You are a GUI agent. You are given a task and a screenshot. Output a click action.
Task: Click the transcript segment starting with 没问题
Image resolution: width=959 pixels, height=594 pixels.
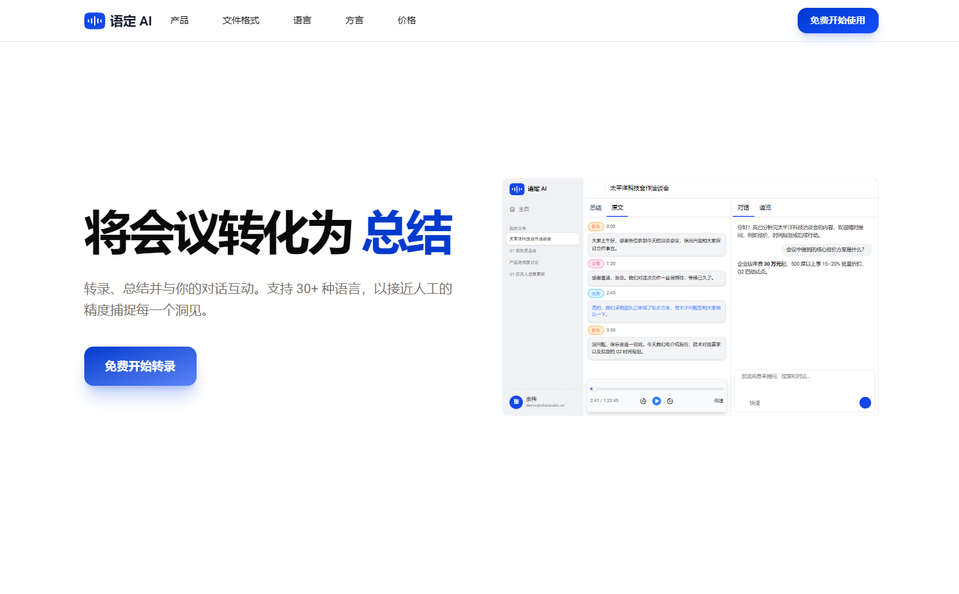[657, 348]
